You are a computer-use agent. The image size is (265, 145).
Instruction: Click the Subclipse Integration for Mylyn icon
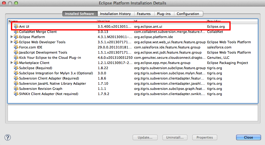16,73
